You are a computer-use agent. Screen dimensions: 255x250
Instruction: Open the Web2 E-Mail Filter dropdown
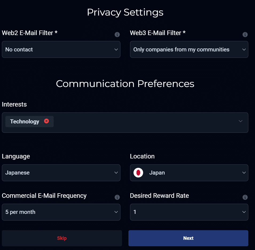click(x=61, y=50)
